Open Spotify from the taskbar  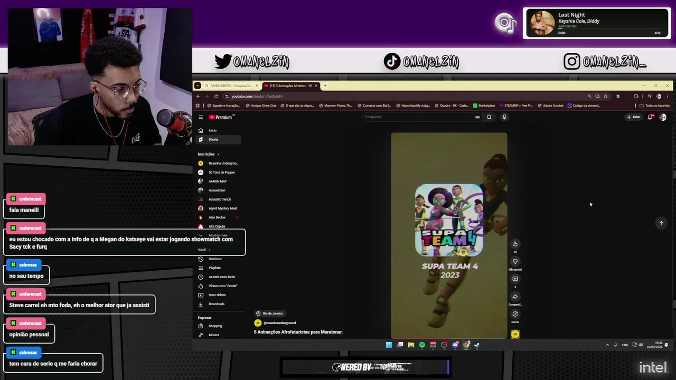coord(422,345)
